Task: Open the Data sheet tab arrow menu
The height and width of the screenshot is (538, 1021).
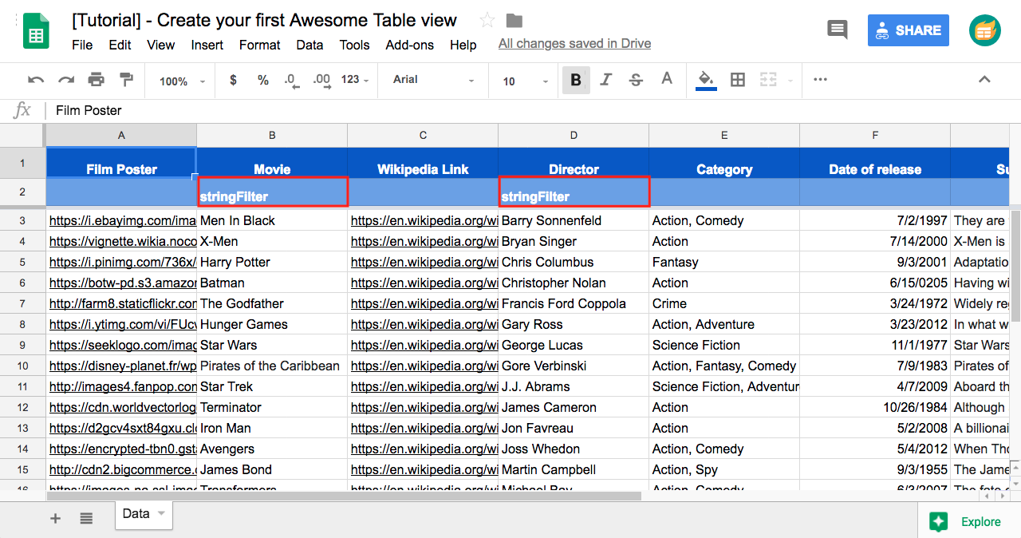Action: [x=161, y=514]
